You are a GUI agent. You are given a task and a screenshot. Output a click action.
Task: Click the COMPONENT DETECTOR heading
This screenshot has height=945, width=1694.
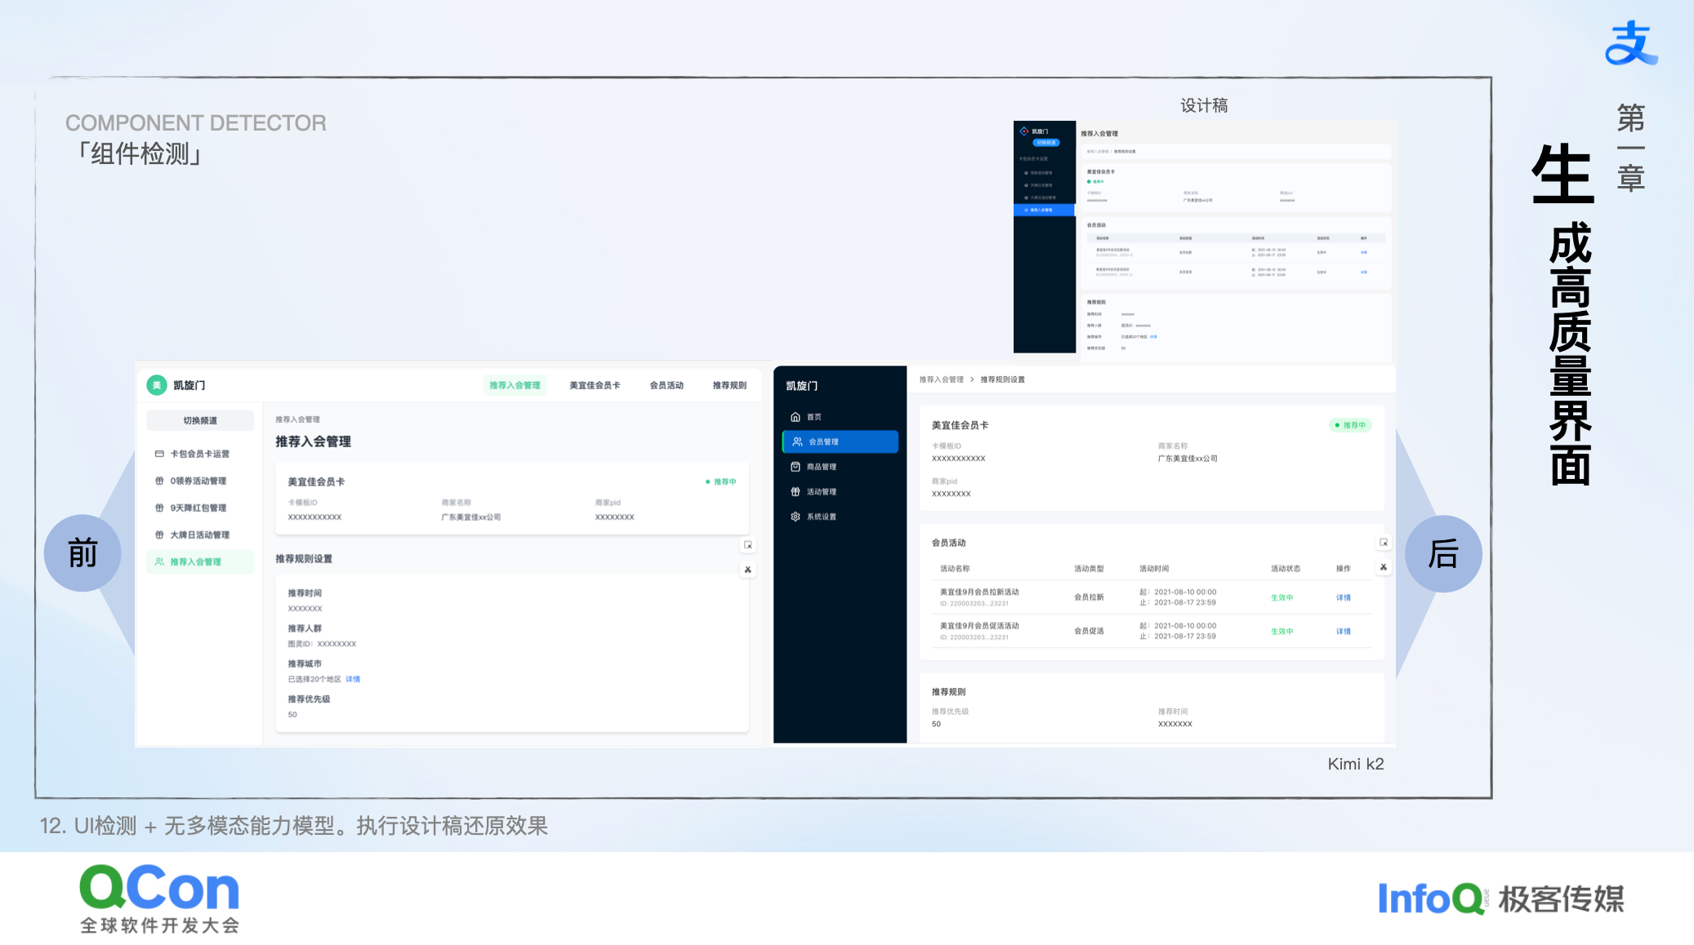coord(196,123)
